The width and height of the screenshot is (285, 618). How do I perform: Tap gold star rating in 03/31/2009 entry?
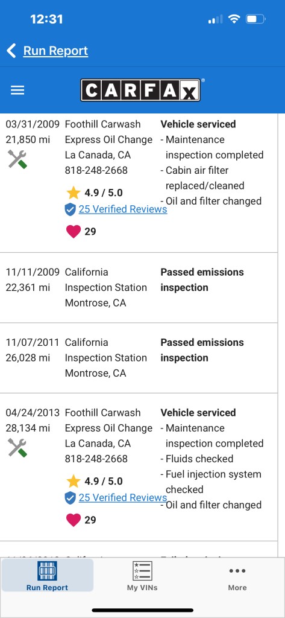click(74, 193)
